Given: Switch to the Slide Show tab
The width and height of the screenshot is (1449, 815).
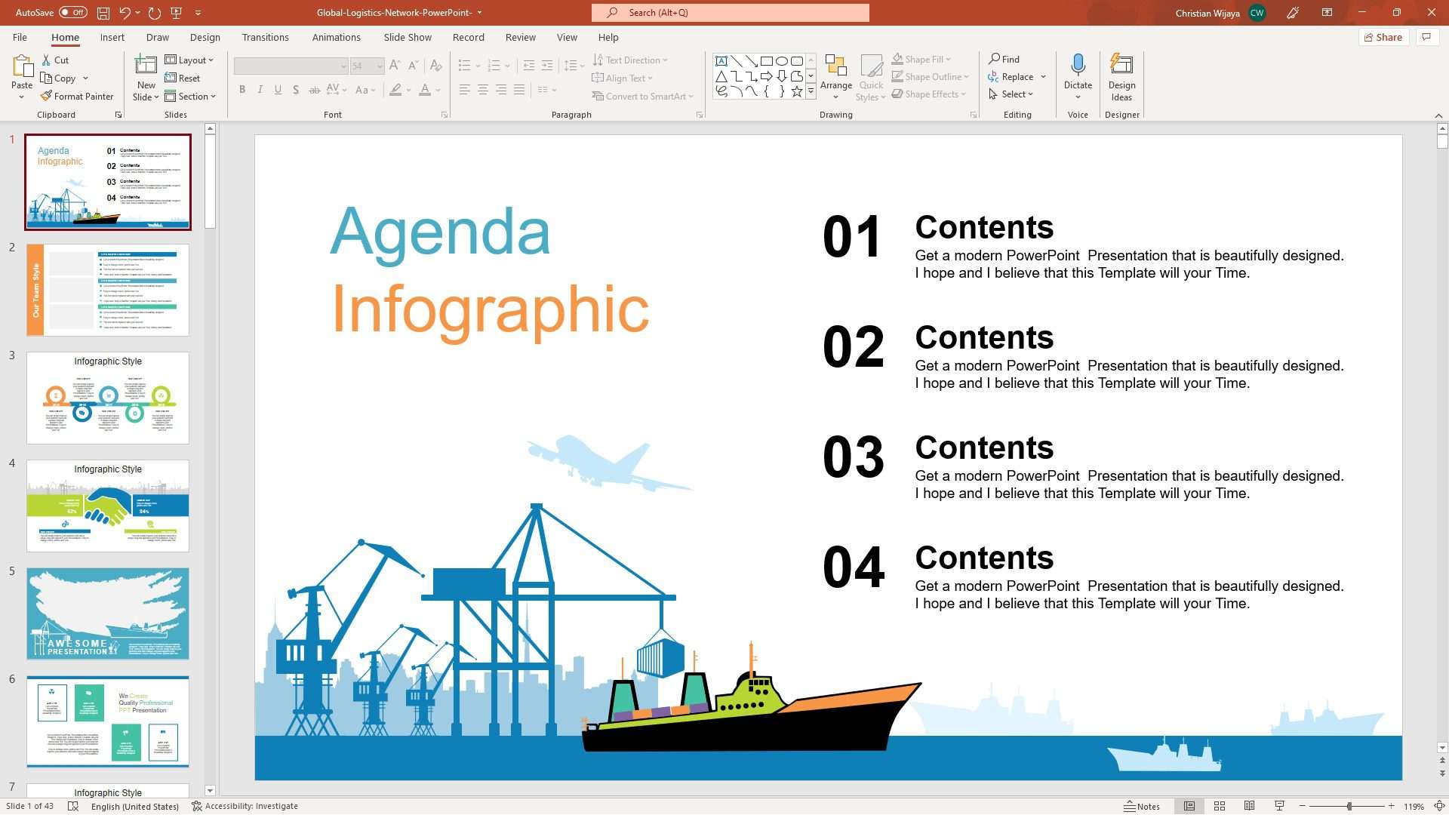Looking at the screenshot, I should (x=408, y=37).
